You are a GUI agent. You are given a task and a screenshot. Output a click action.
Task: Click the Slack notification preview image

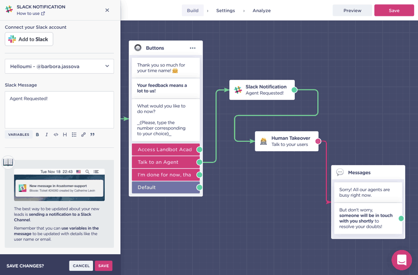point(59,185)
